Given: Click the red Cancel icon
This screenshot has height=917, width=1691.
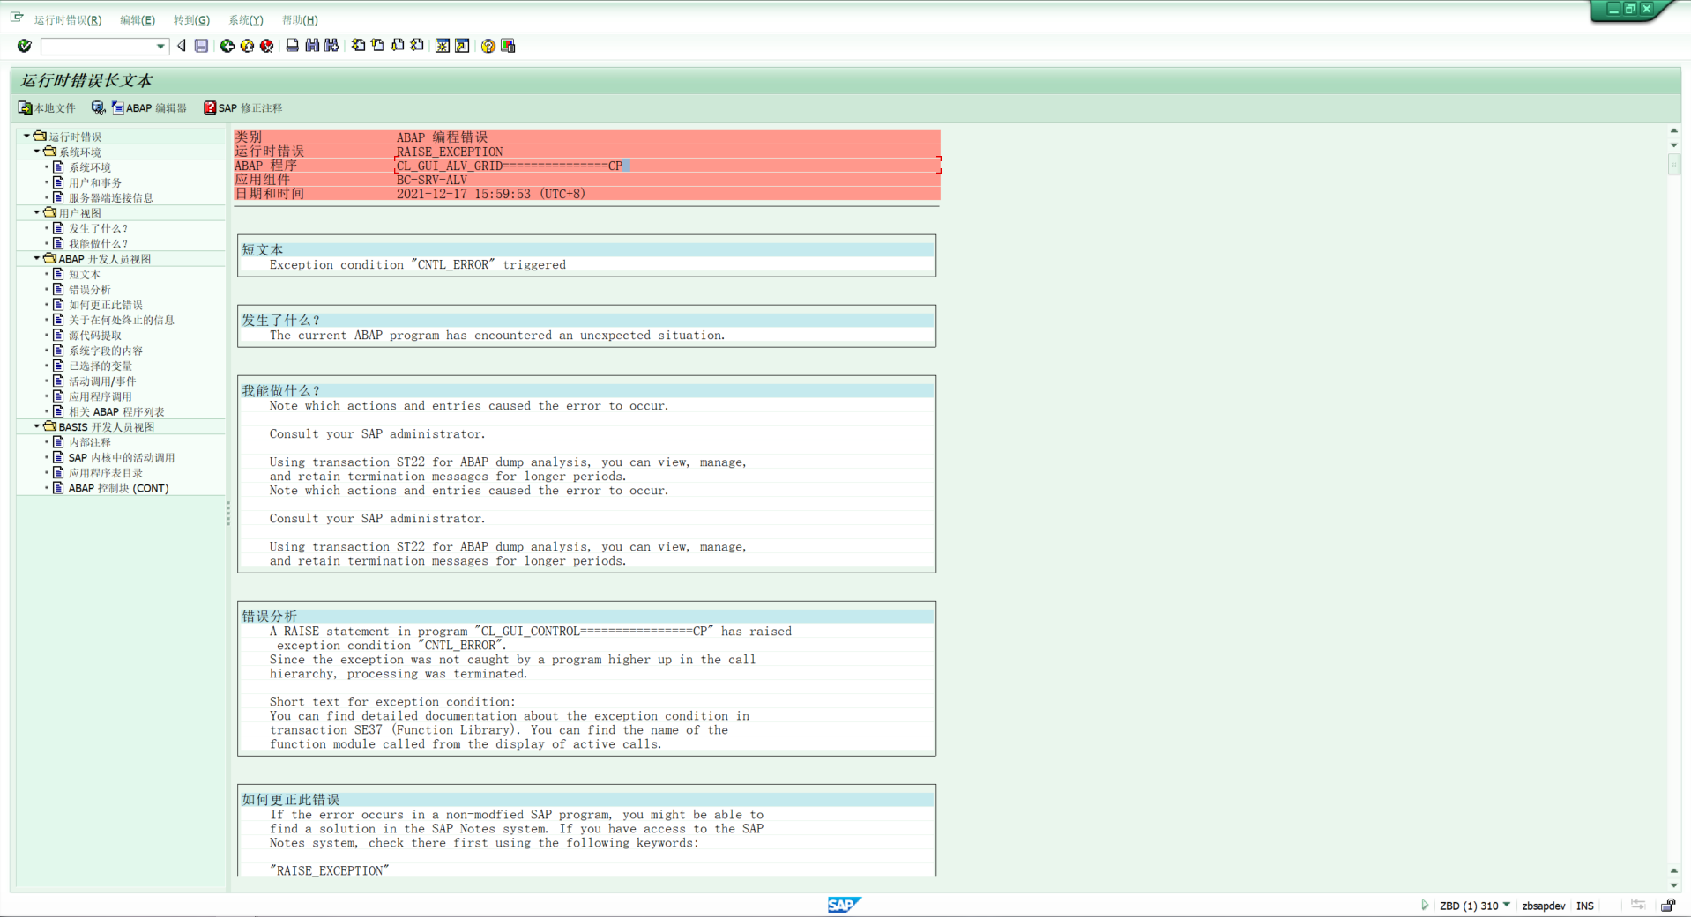Looking at the screenshot, I should [x=266, y=46].
